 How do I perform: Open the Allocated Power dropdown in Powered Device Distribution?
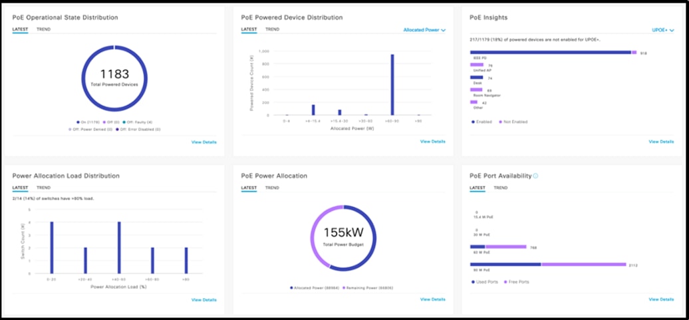pos(424,30)
